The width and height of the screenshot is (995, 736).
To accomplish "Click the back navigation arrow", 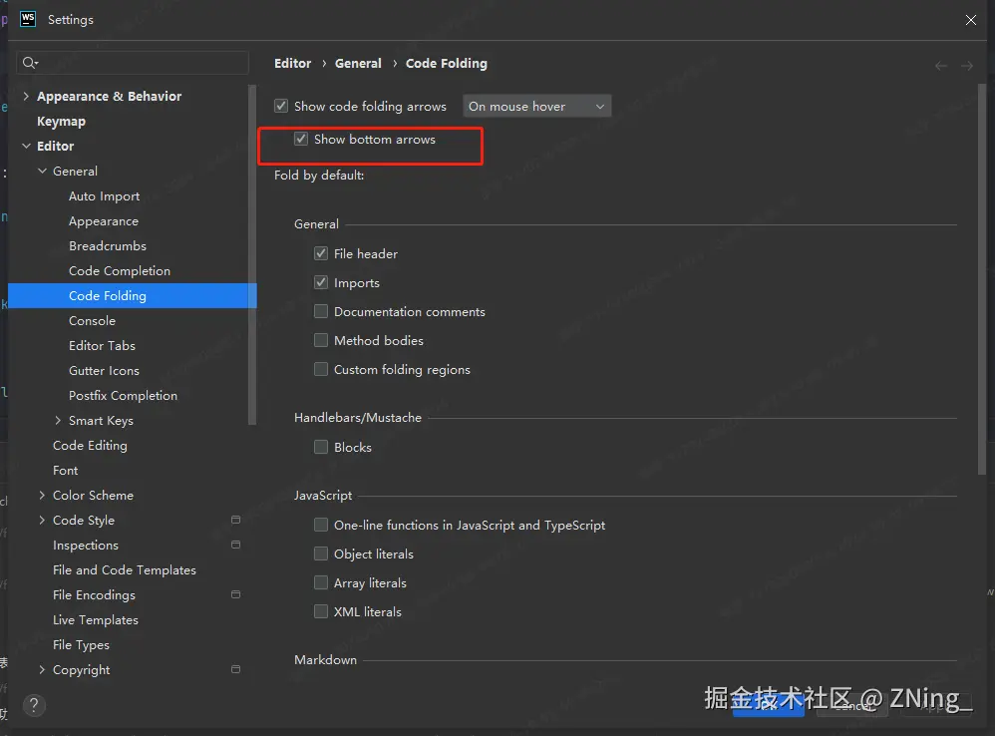I will point(941,66).
